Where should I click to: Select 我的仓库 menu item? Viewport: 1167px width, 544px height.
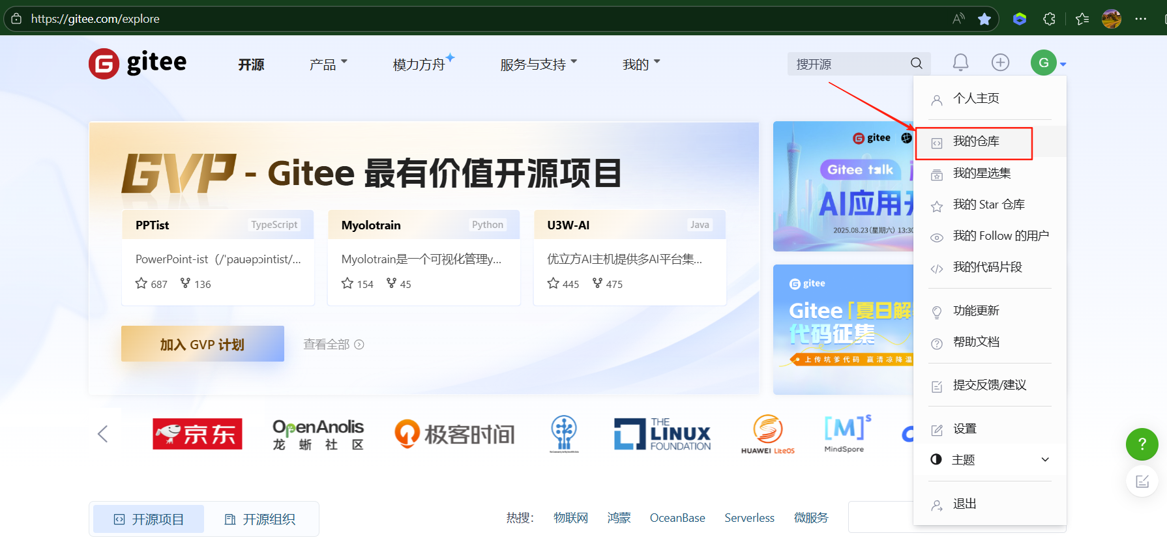(x=990, y=142)
